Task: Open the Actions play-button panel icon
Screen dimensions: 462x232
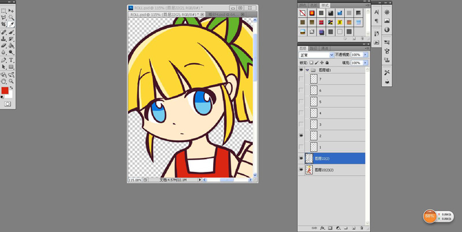Action: pyautogui.click(x=377, y=42)
